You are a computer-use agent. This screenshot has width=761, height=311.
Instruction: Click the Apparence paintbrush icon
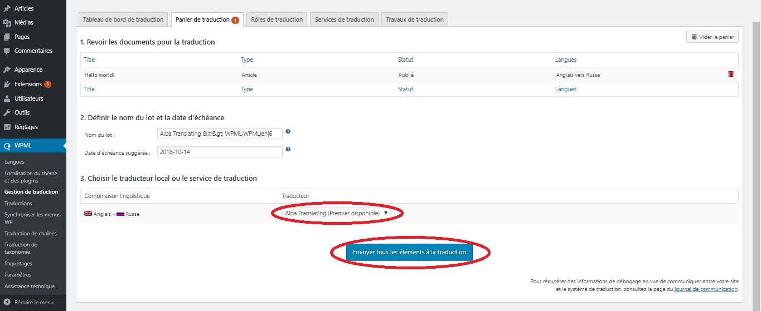pos(7,70)
